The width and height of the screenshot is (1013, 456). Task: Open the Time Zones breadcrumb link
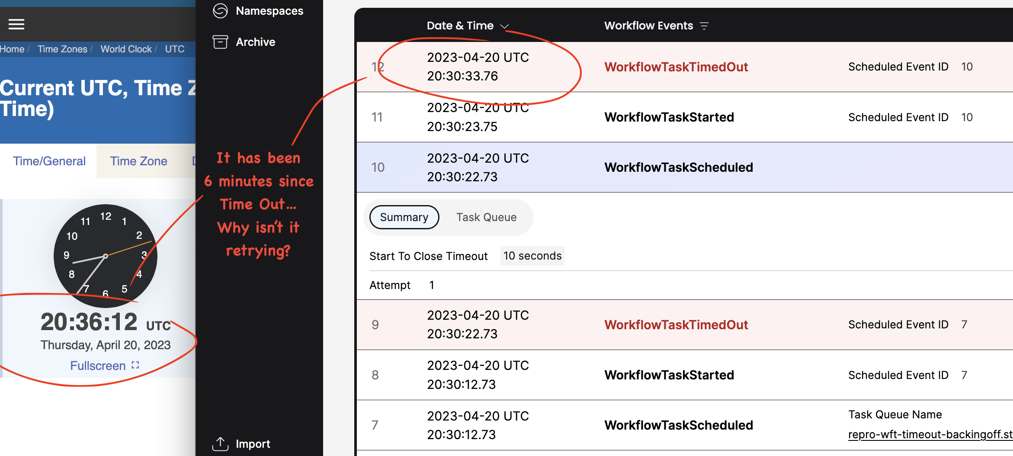[63, 49]
